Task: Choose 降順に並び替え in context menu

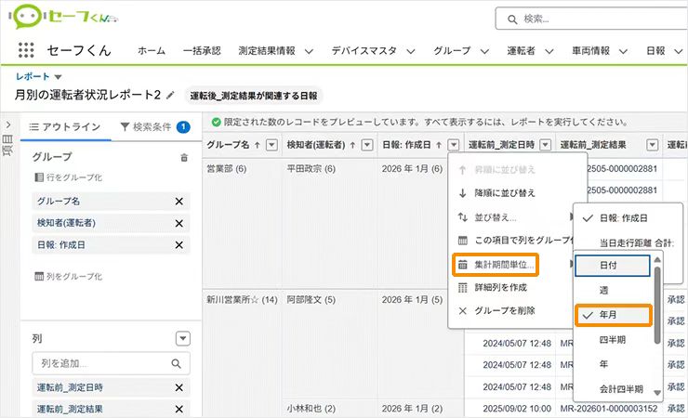Action: (x=505, y=193)
